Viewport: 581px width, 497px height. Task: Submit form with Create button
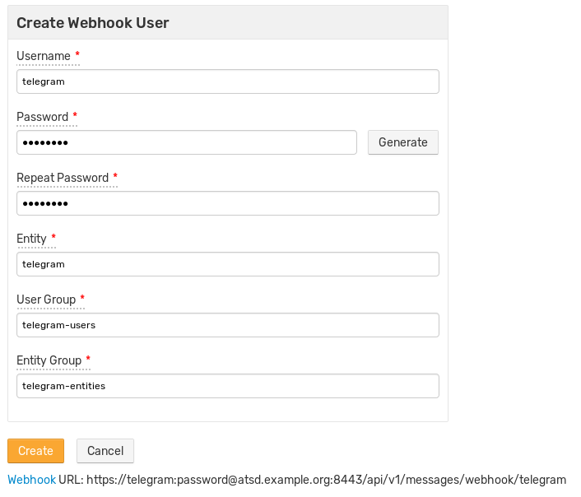[35, 451]
